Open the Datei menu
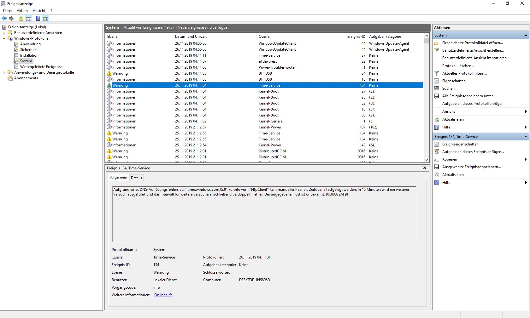Screen dimensions: 530x318 pyautogui.click(x=7, y=11)
